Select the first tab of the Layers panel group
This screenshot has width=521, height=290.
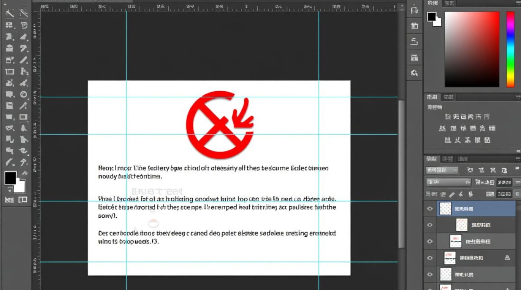[431, 159]
